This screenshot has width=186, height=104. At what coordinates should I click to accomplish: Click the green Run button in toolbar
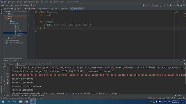click(164, 5)
